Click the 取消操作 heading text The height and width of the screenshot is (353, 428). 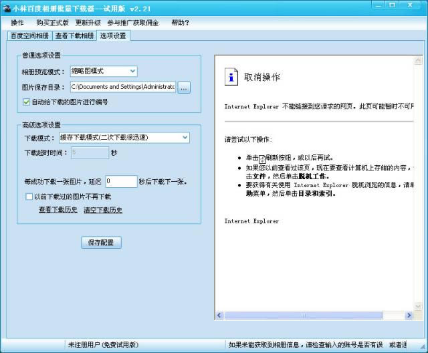click(261, 77)
